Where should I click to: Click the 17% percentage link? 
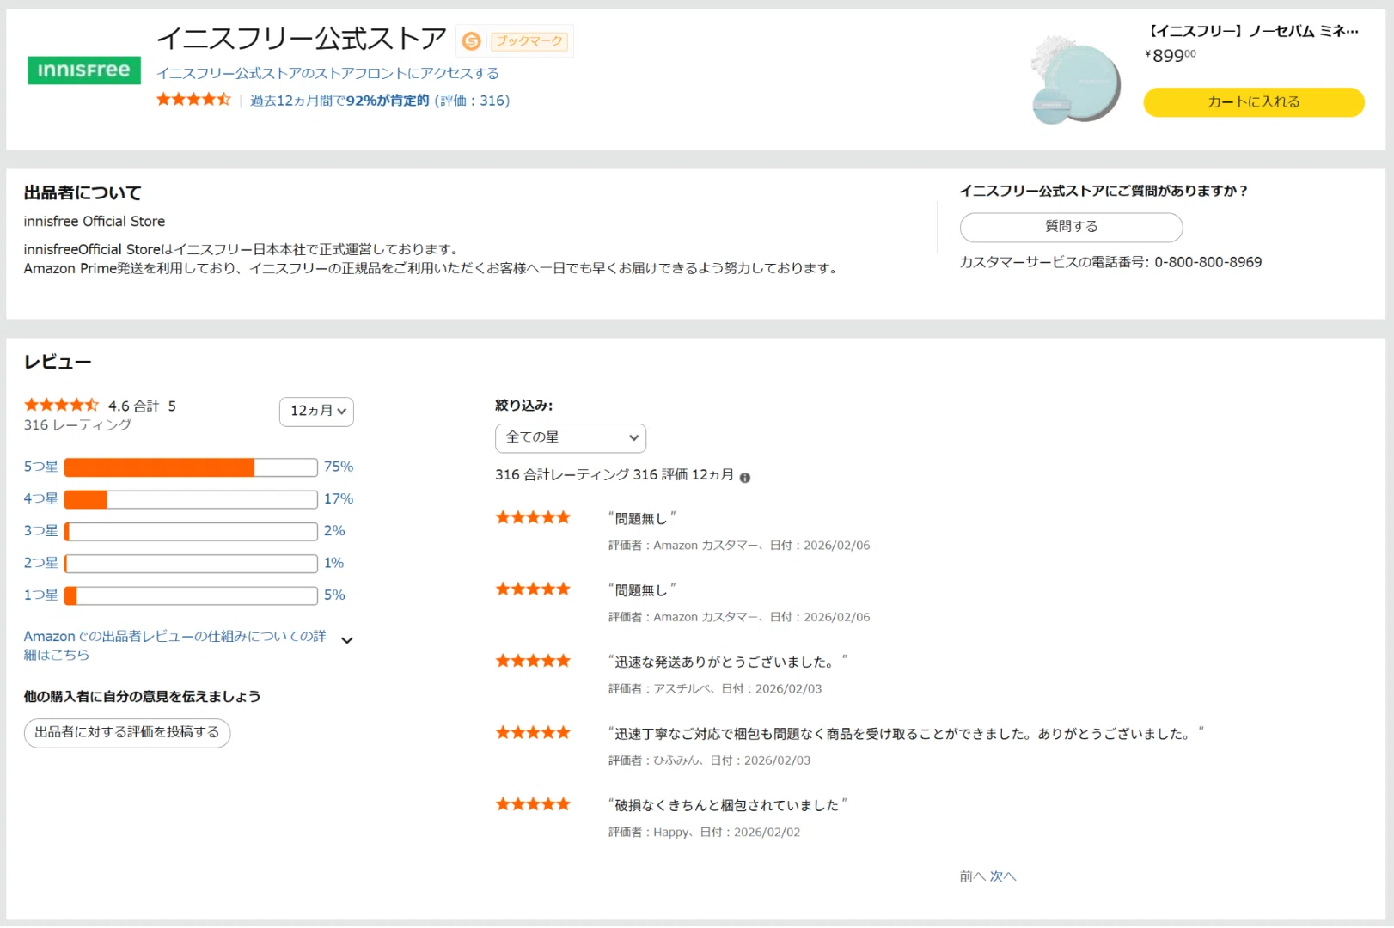coord(339,498)
